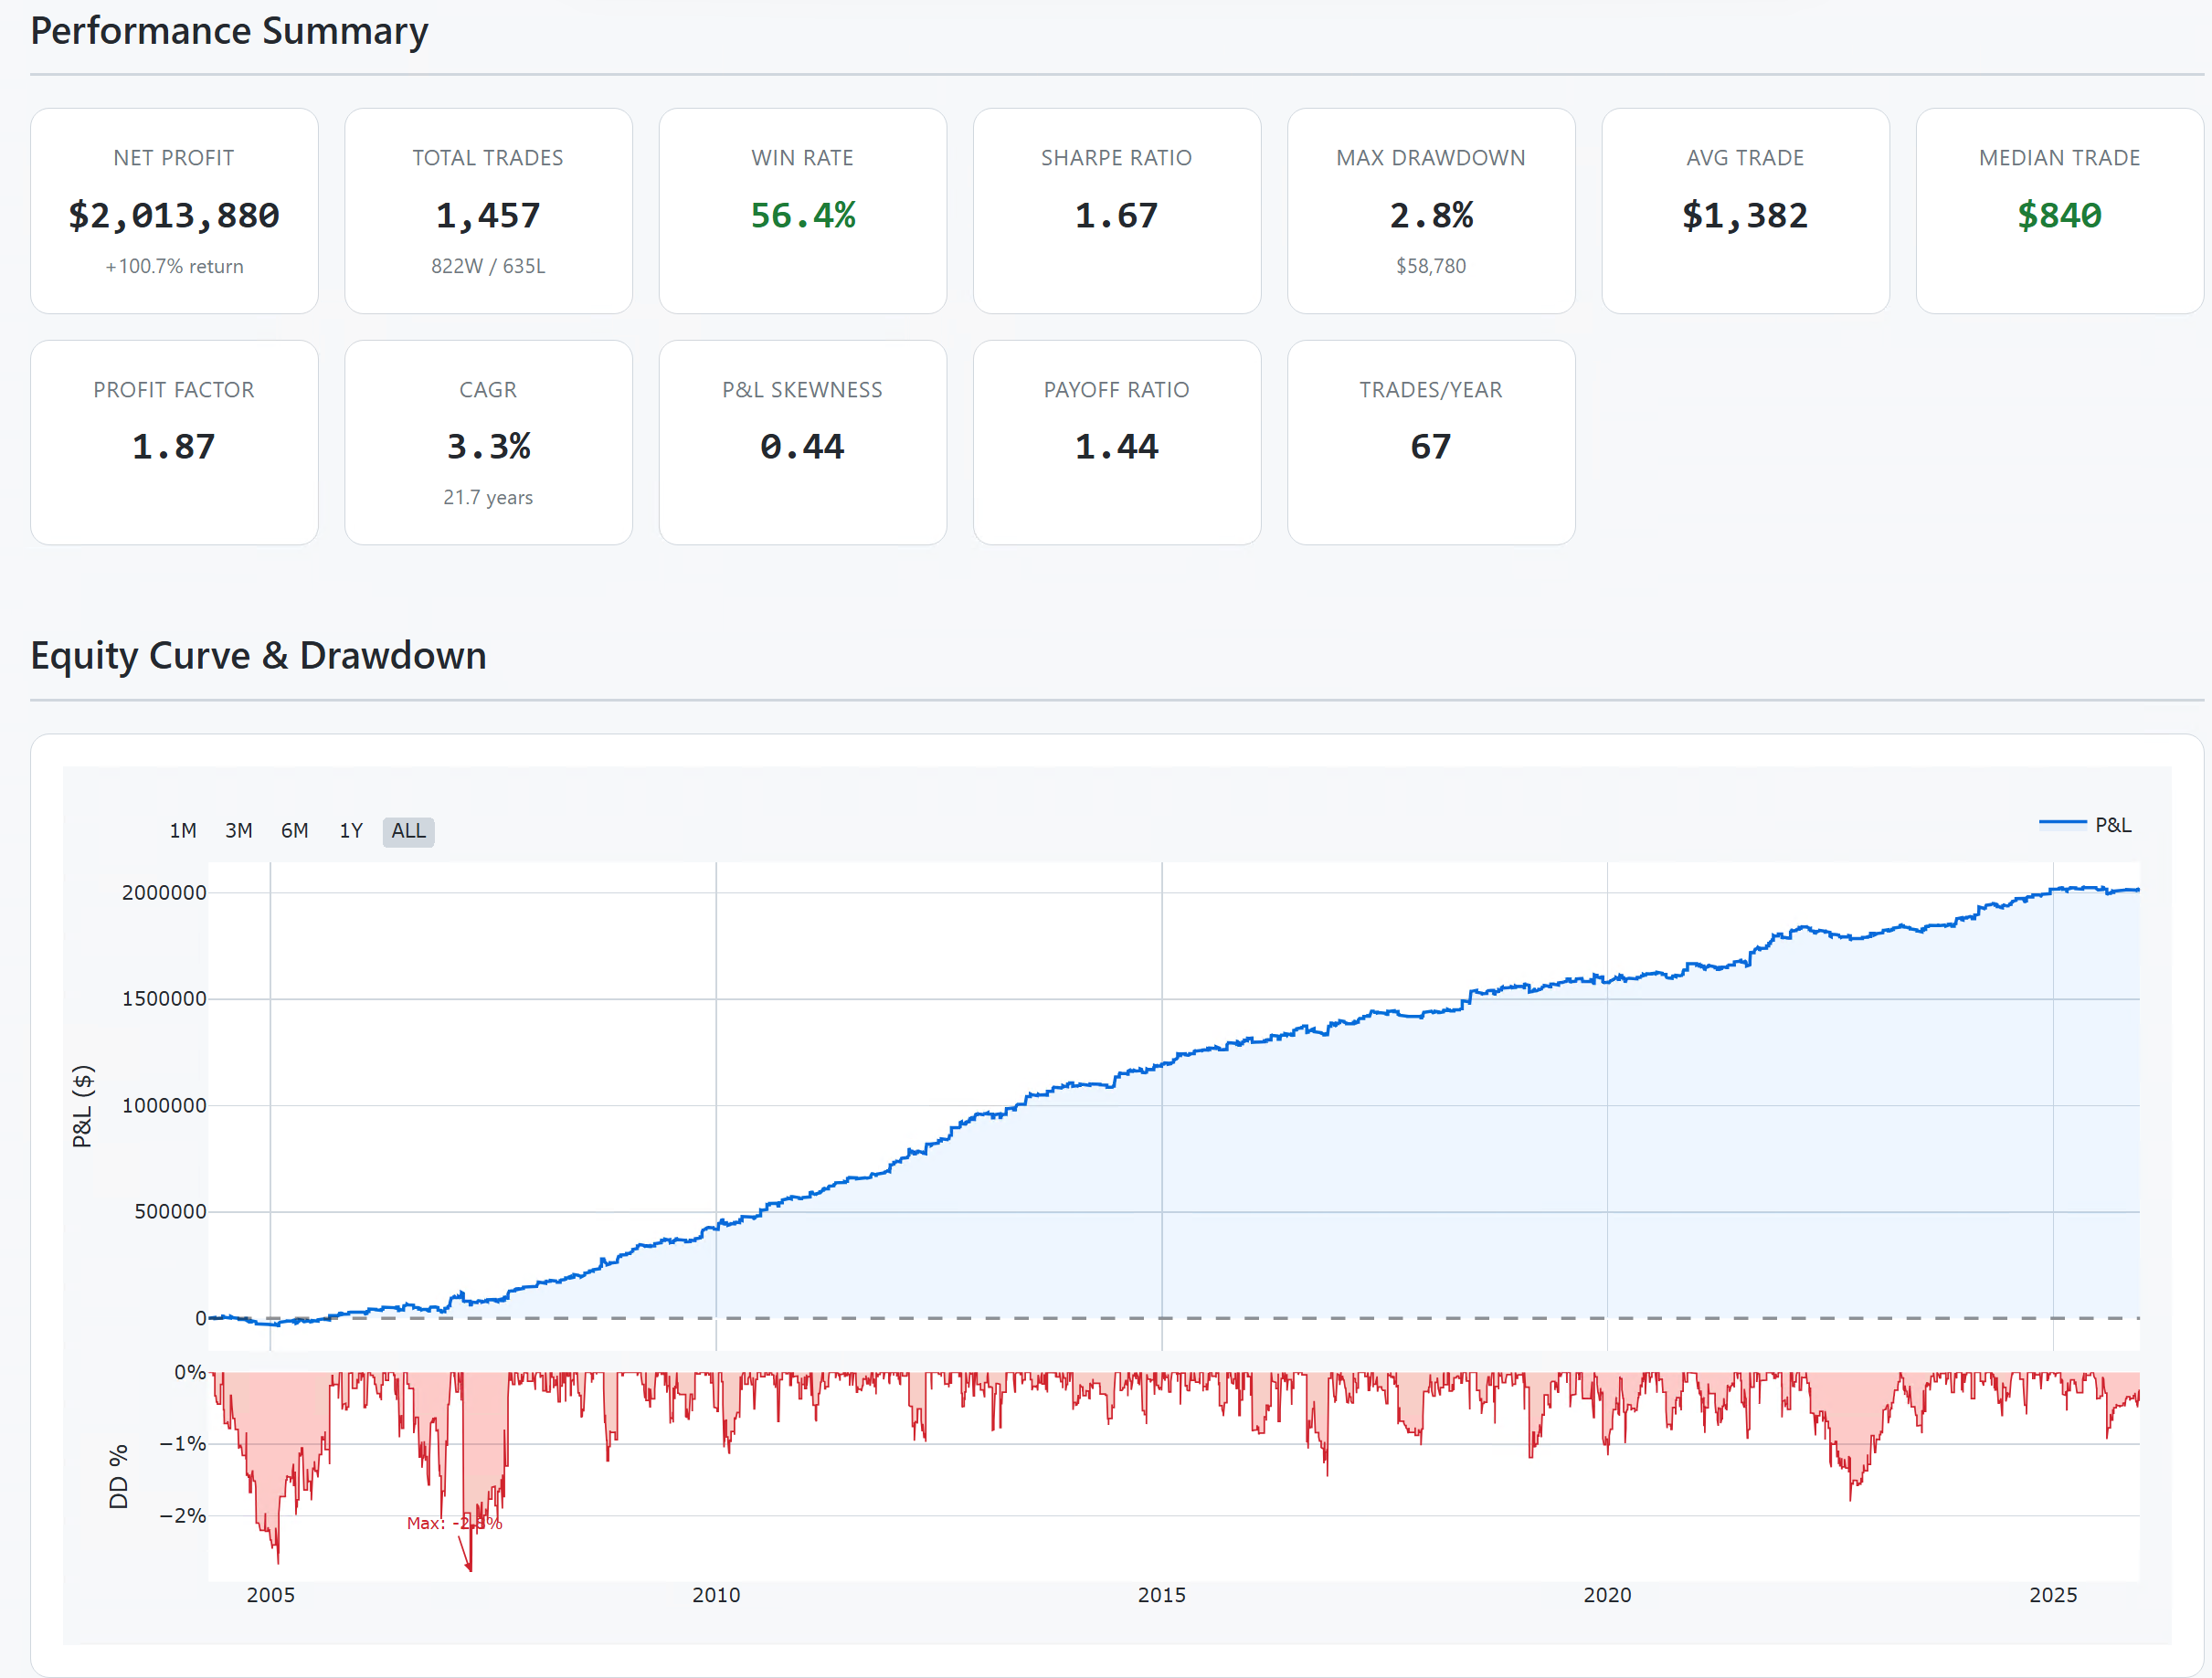
Task: Set chart range to 1Y
Action: 350,831
